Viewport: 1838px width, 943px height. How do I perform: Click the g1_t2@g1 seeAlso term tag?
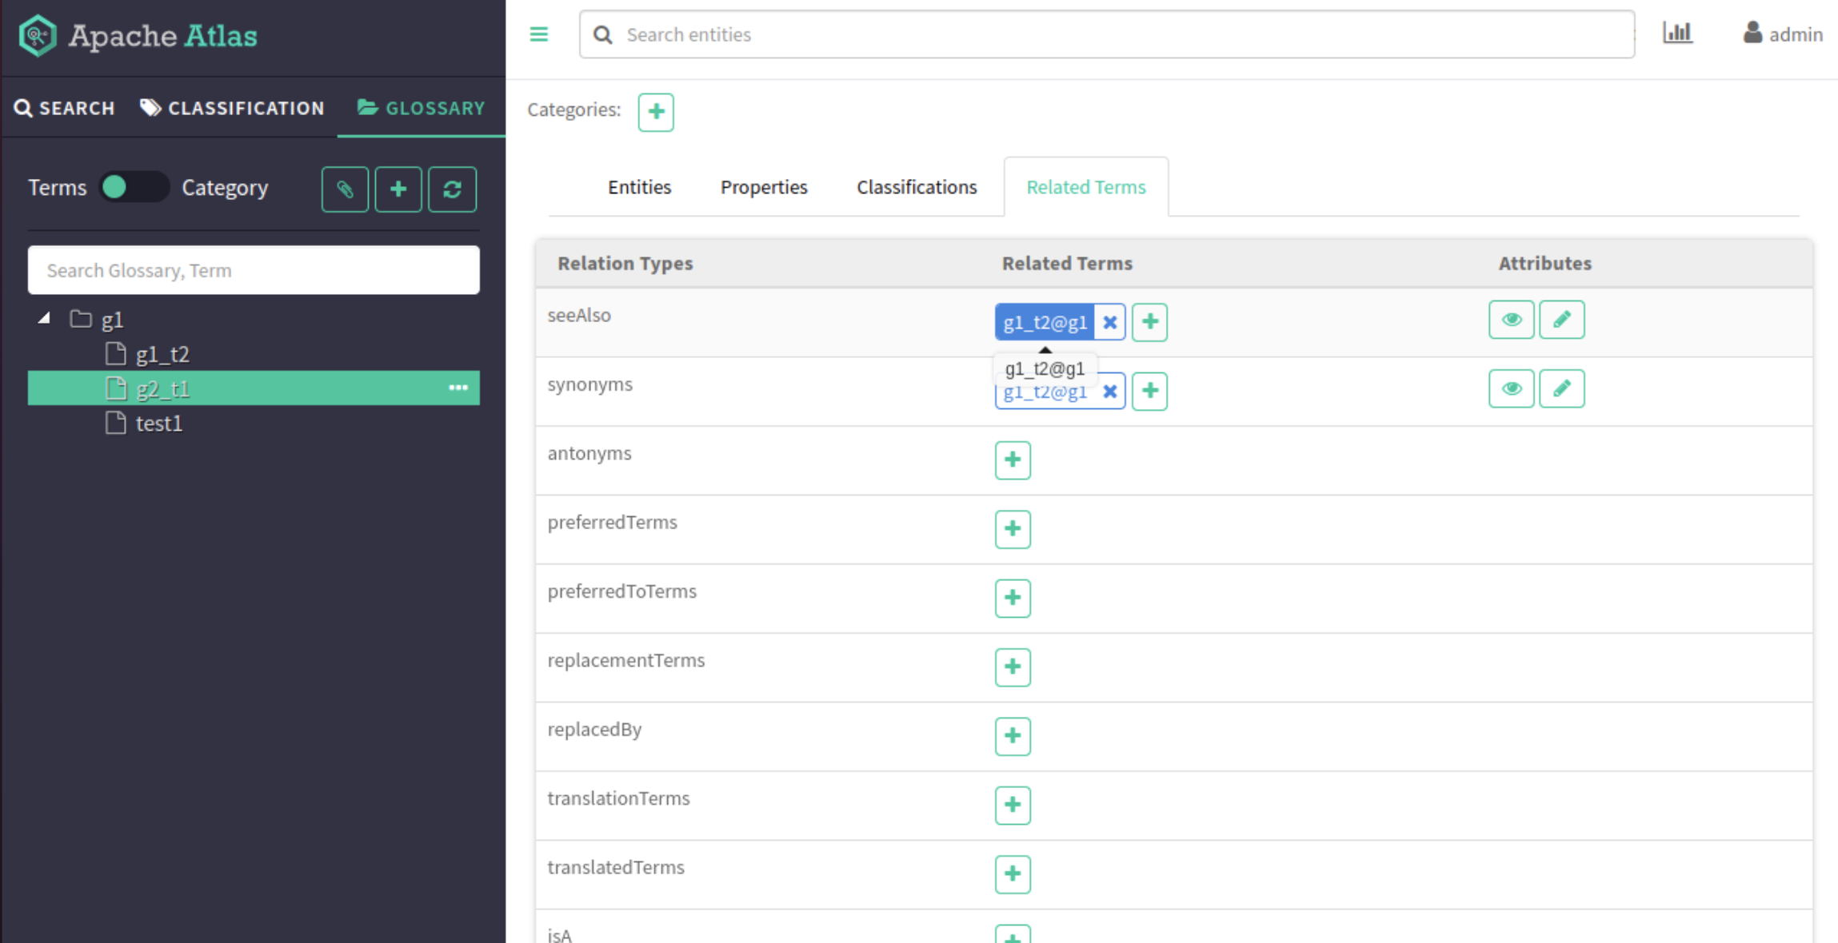(x=1044, y=322)
